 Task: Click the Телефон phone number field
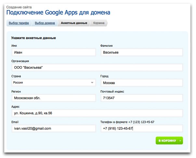tap(141, 128)
